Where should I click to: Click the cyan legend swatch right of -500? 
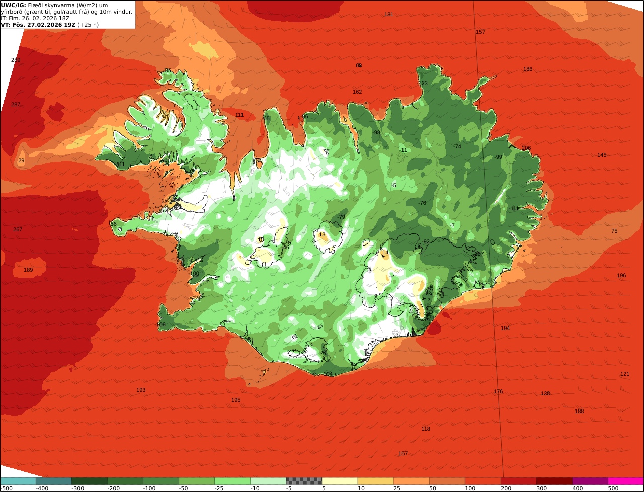point(18,481)
